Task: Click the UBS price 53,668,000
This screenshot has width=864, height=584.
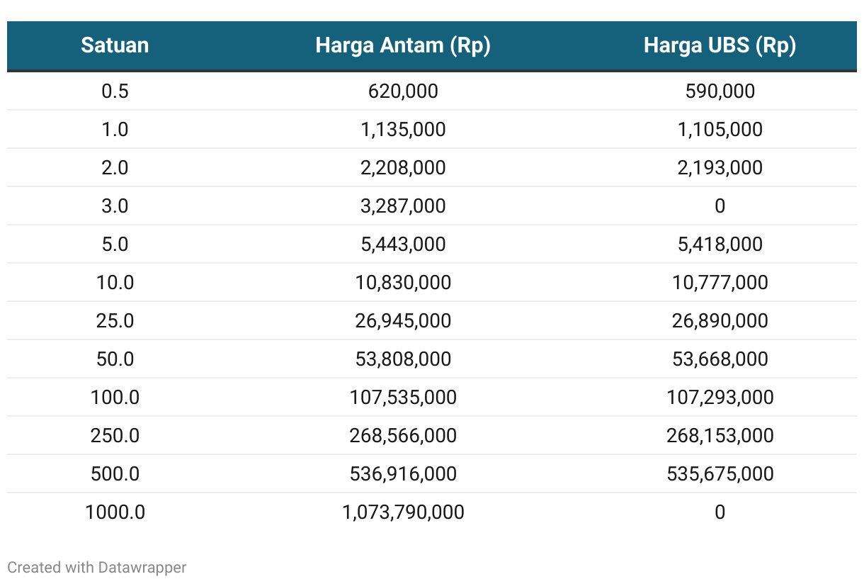Action: [720, 359]
